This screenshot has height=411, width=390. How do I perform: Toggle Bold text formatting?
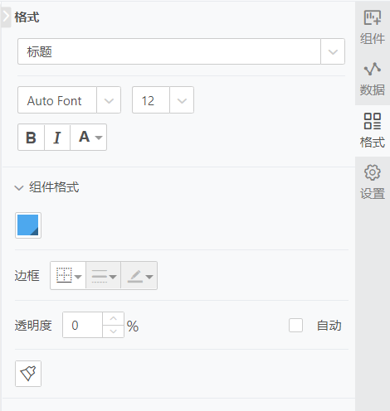(x=31, y=138)
